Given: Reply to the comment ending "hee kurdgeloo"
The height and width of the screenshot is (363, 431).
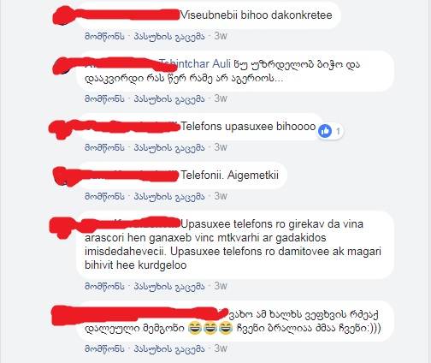Looking at the screenshot, I should coord(169,286).
